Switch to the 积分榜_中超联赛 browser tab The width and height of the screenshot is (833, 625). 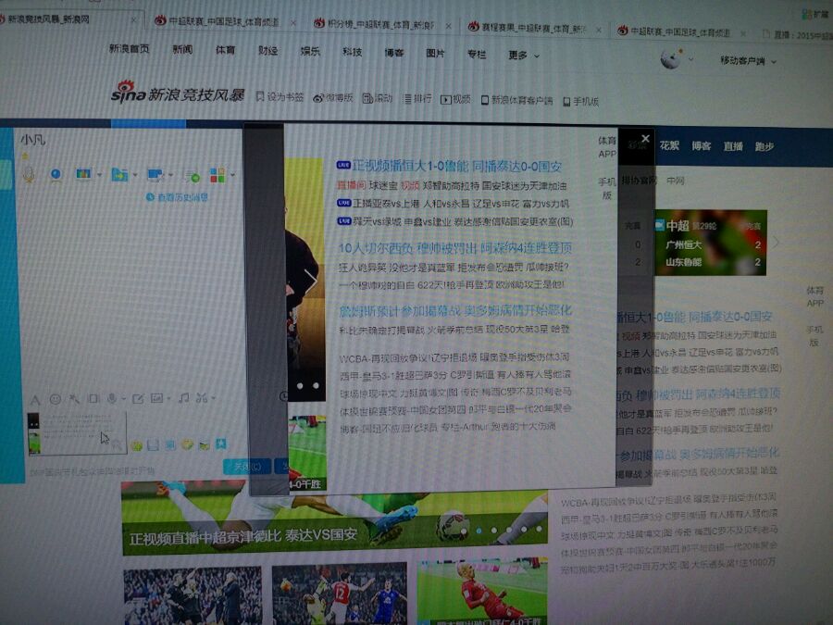(x=381, y=24)
